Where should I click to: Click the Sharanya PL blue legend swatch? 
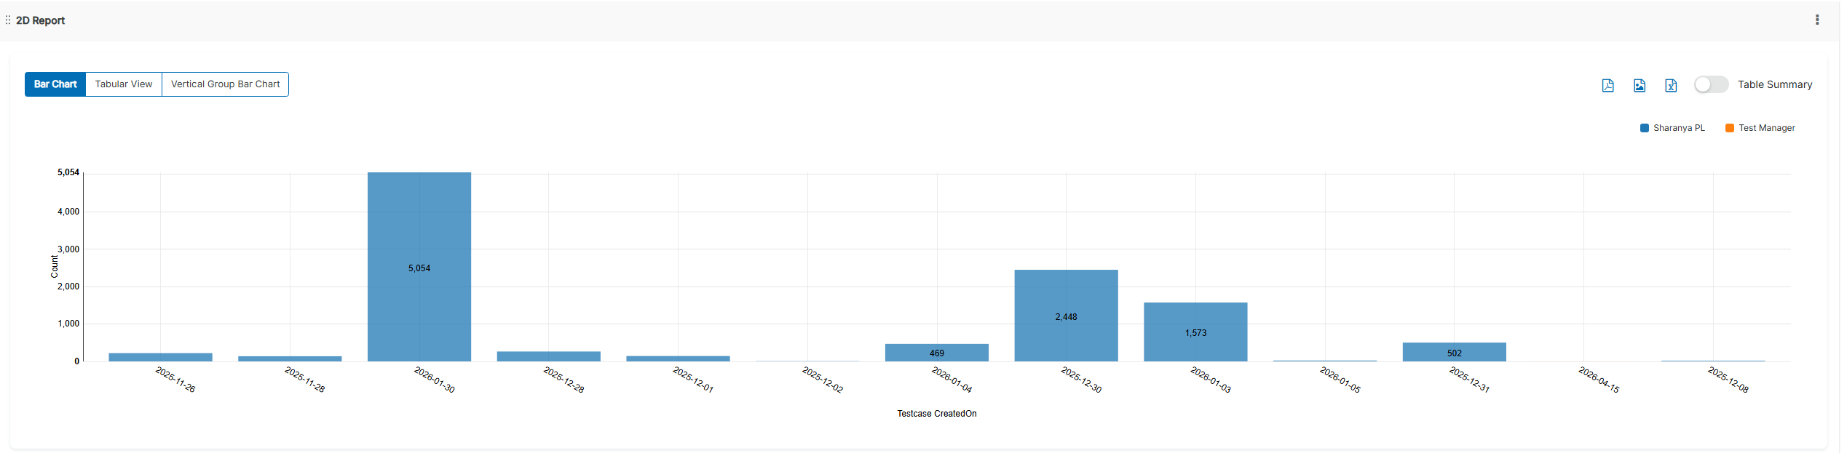click(1644, 128)
